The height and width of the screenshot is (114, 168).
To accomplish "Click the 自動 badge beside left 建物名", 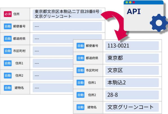I will coord(8,88).
